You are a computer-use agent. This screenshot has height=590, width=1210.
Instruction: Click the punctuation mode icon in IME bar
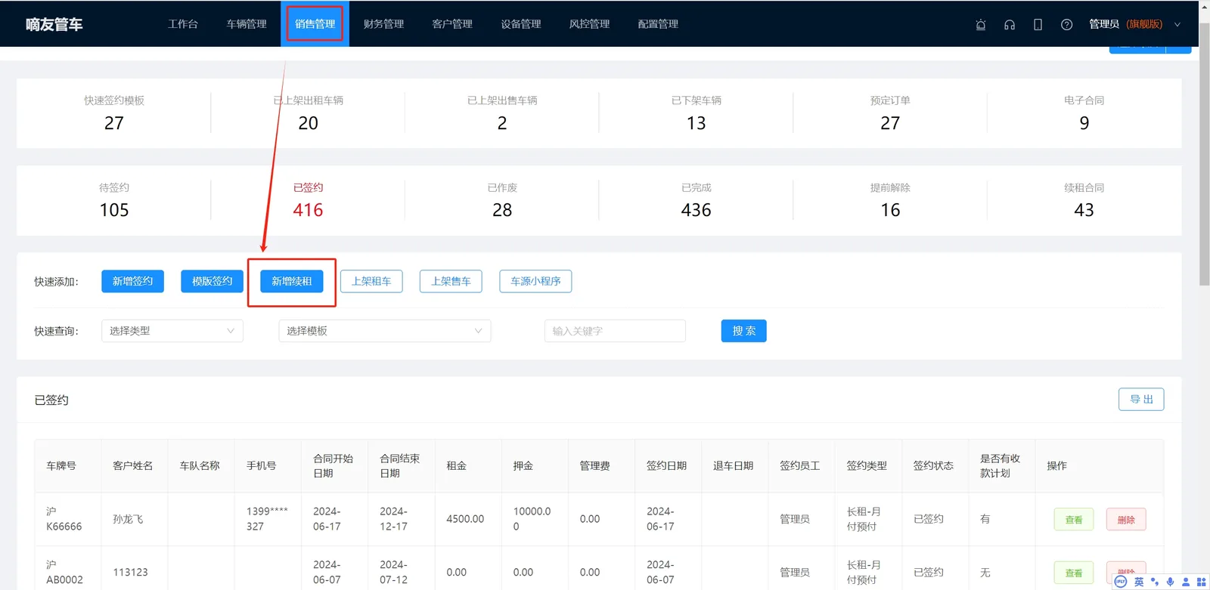pos(1155,582)
